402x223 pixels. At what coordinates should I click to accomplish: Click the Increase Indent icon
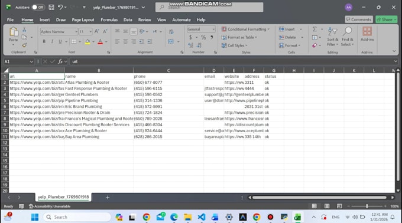(150, 41)
